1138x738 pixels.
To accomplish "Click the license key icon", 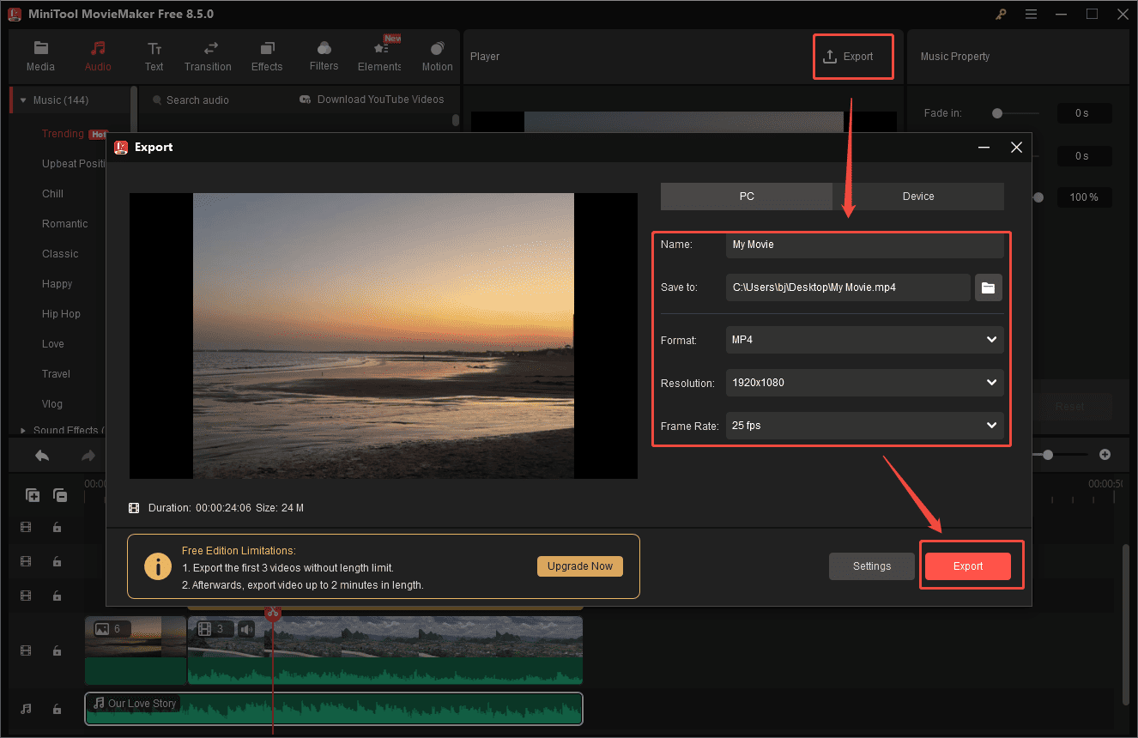I will coord(1001,14).
